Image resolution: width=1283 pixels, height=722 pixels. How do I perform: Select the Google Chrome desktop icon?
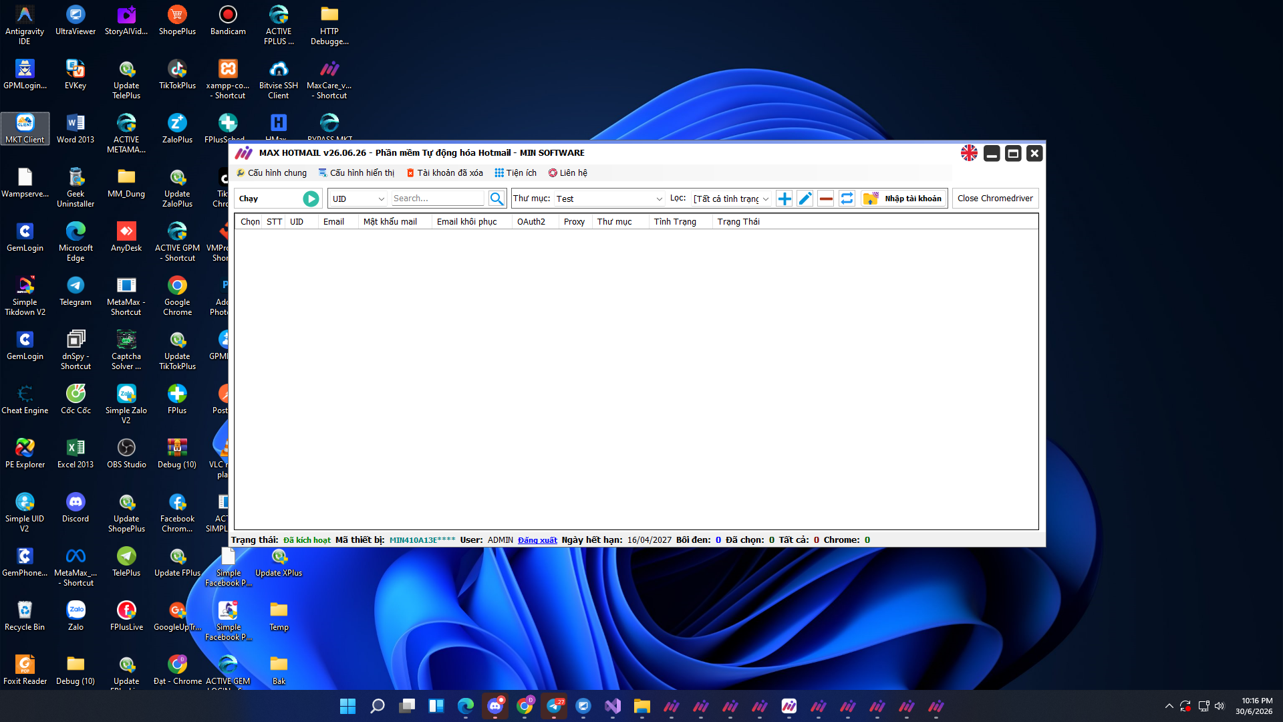click(x=177, y=295)
